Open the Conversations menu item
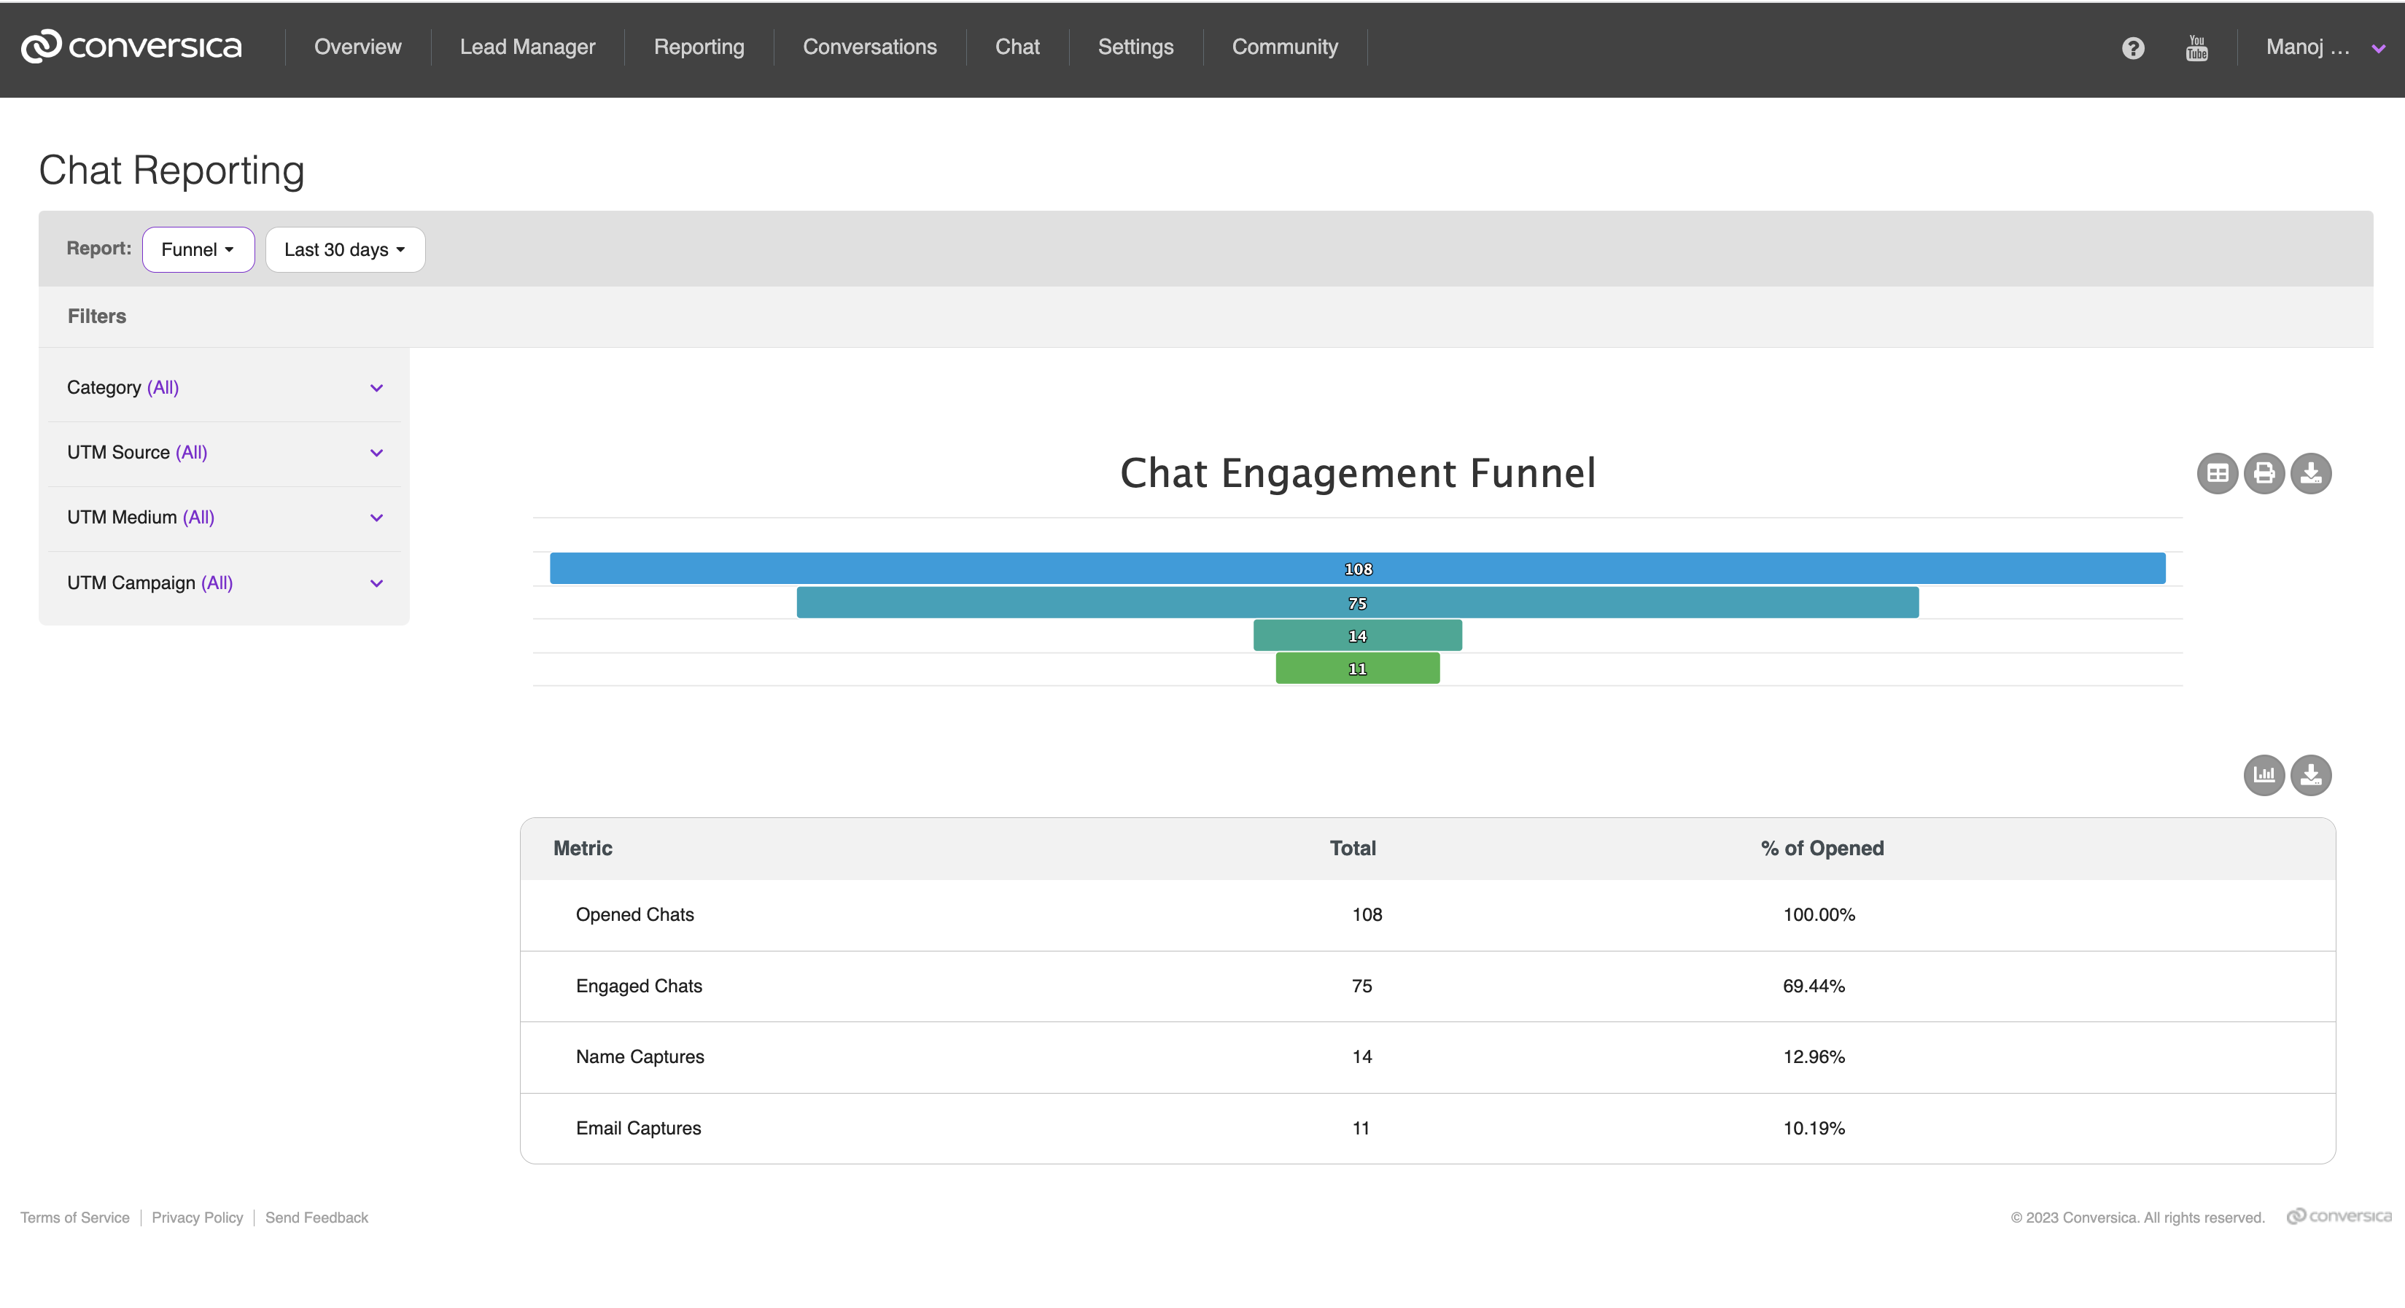This screenshot has width=2405, height=1308. click(x=869, y=47)
